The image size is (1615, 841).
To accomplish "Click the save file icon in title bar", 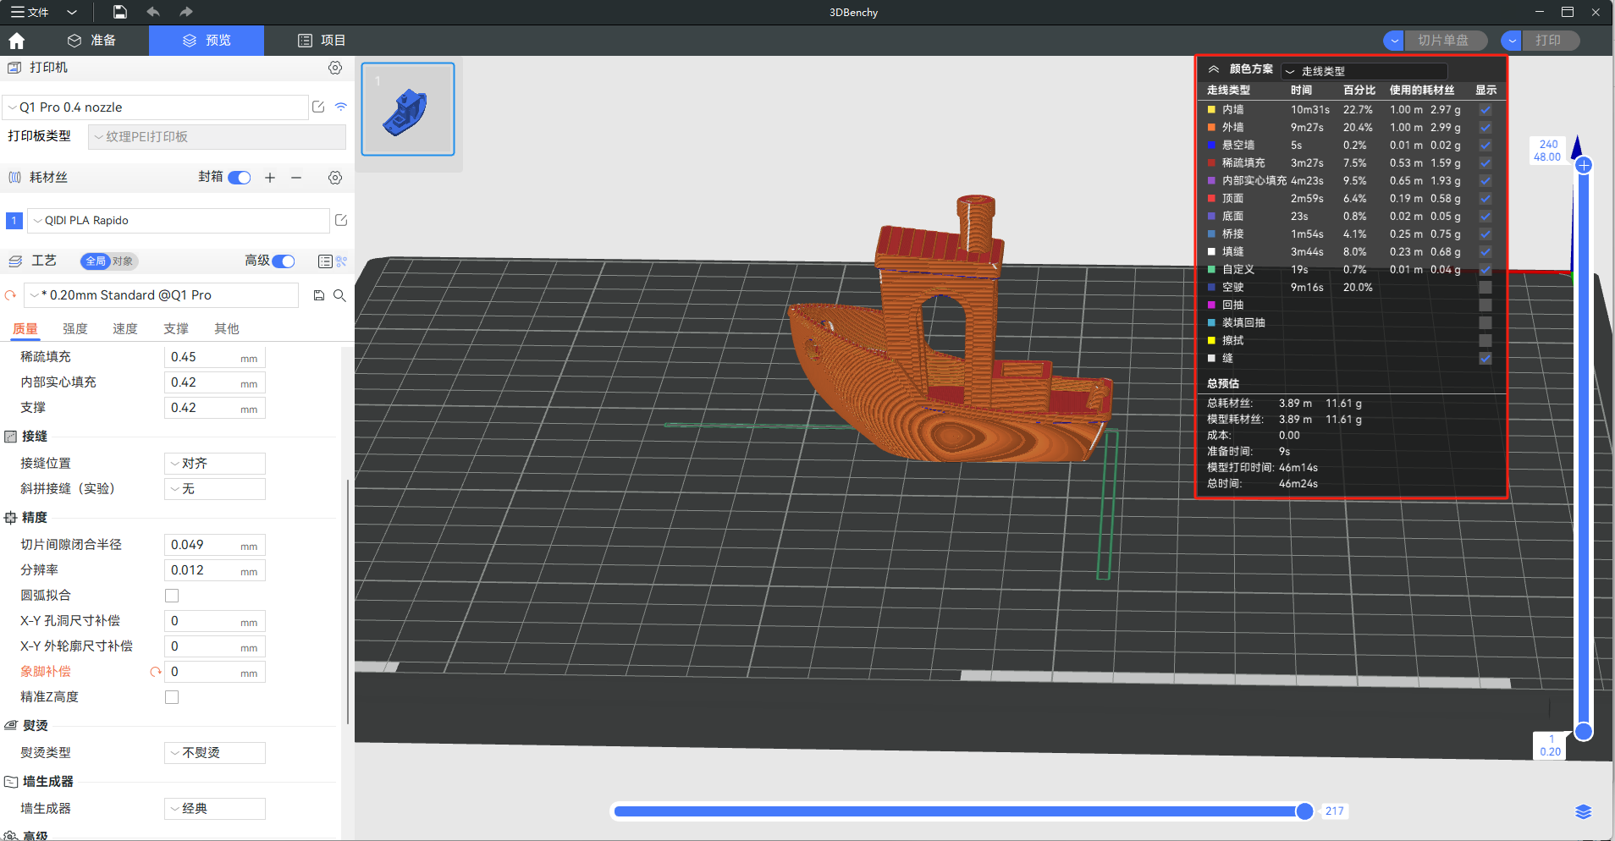I will click(x=120, y=12).
